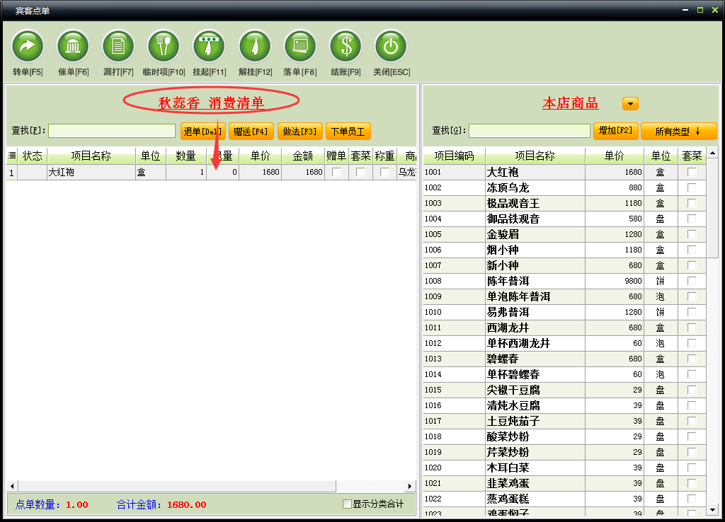
Task: Select product 韭菜鸡蛋
Action: [x=564, y=483]
